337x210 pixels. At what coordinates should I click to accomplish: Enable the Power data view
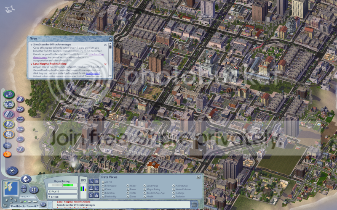tap(128, 189)
